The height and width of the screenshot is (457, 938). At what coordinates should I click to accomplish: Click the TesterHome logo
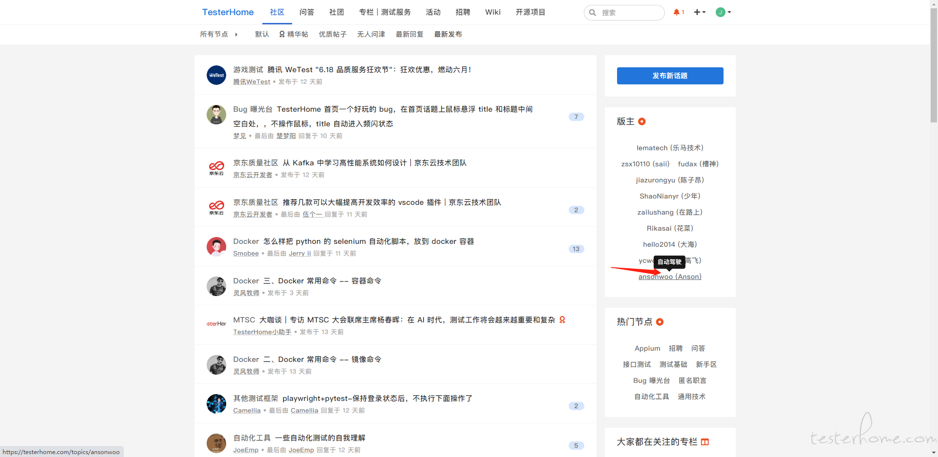(228, 12)
